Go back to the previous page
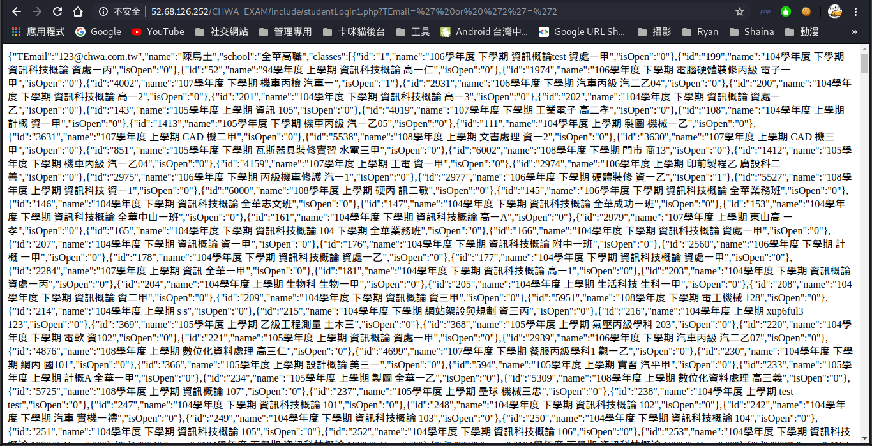This screenshot has width=872, height=446. pyautogui.click(x=17, y=11)
